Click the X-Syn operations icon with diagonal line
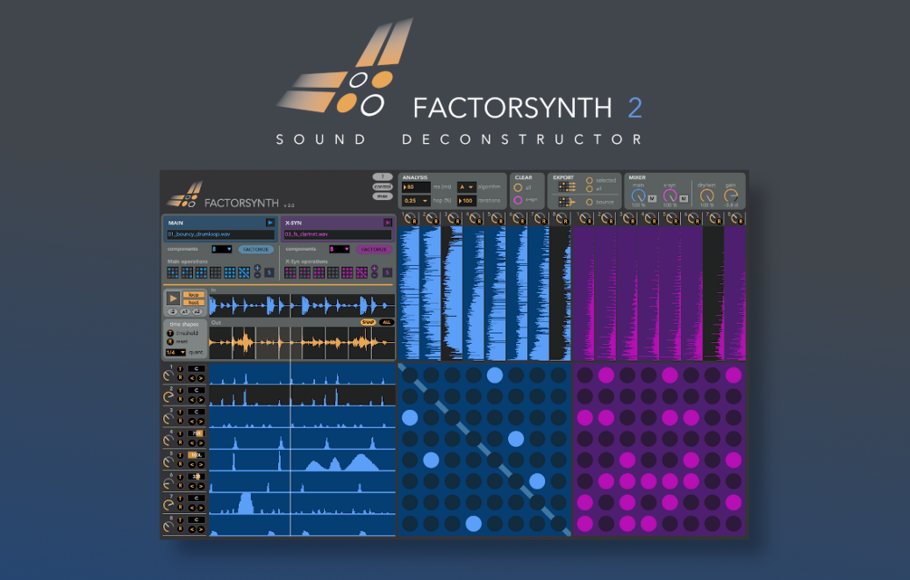Viewport: 910px width, 580px height. click(361, 272)
